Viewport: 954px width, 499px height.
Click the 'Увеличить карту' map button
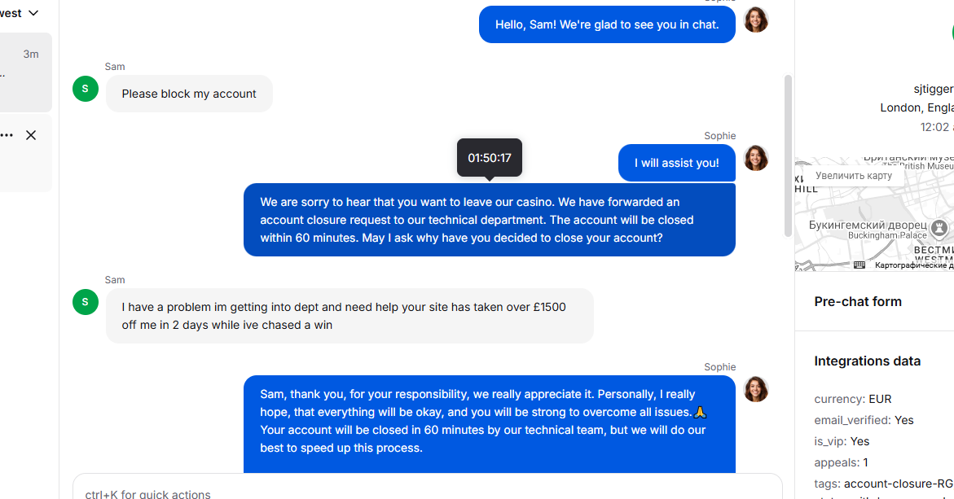click(854, 176)
